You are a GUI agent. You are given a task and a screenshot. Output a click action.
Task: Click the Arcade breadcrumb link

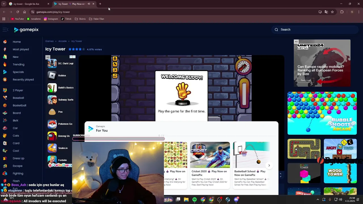[x=62, y=41]
